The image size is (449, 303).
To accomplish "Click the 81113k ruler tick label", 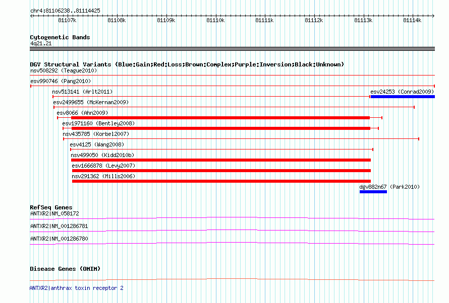I will coord(363,20).
